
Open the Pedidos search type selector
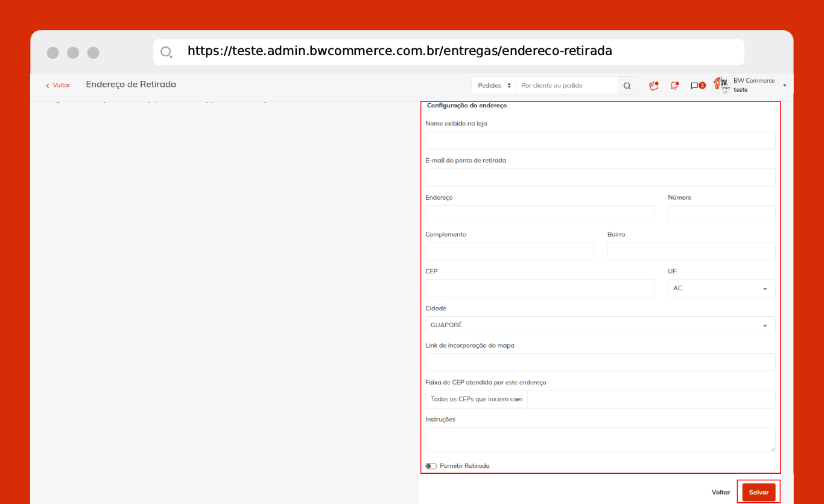click(x=494, y=86)
